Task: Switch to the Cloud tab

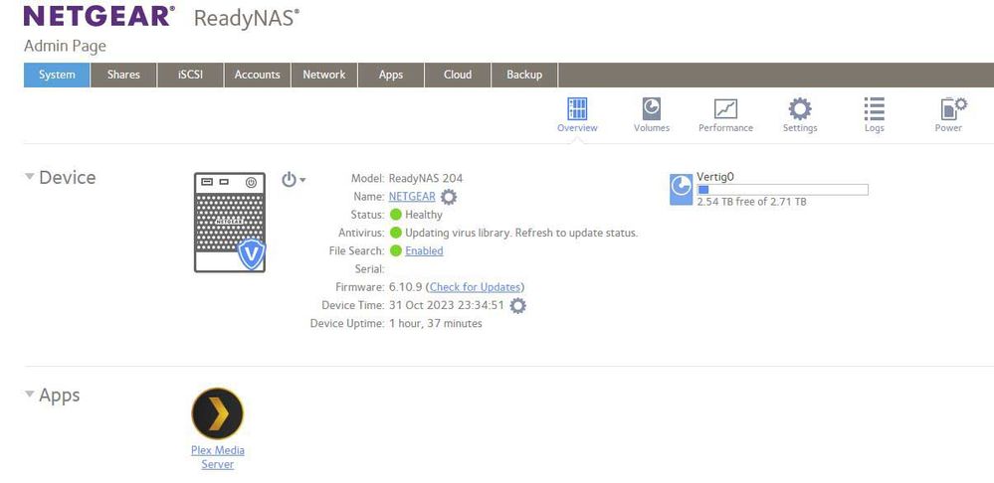Action: click(x=458, y=75)
